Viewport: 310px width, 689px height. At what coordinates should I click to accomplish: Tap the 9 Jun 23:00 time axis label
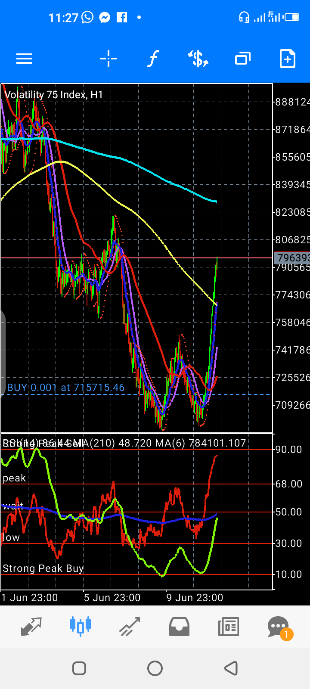tap(195, 598)
